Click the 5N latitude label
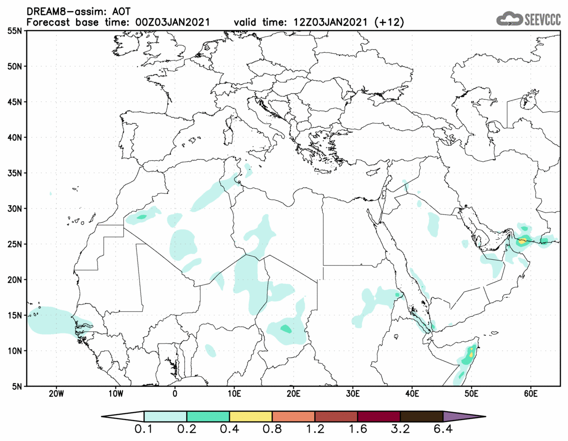 (x=17, y=386)
